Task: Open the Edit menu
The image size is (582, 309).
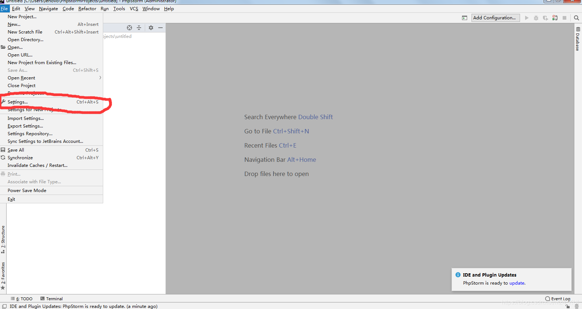Action: (16, 9)
